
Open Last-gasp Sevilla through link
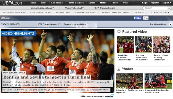pyautogui.click(x=39, y=90)
